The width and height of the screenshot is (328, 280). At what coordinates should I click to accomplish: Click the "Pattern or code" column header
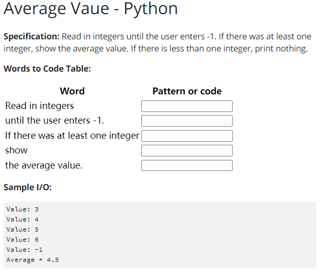[187, 91]
